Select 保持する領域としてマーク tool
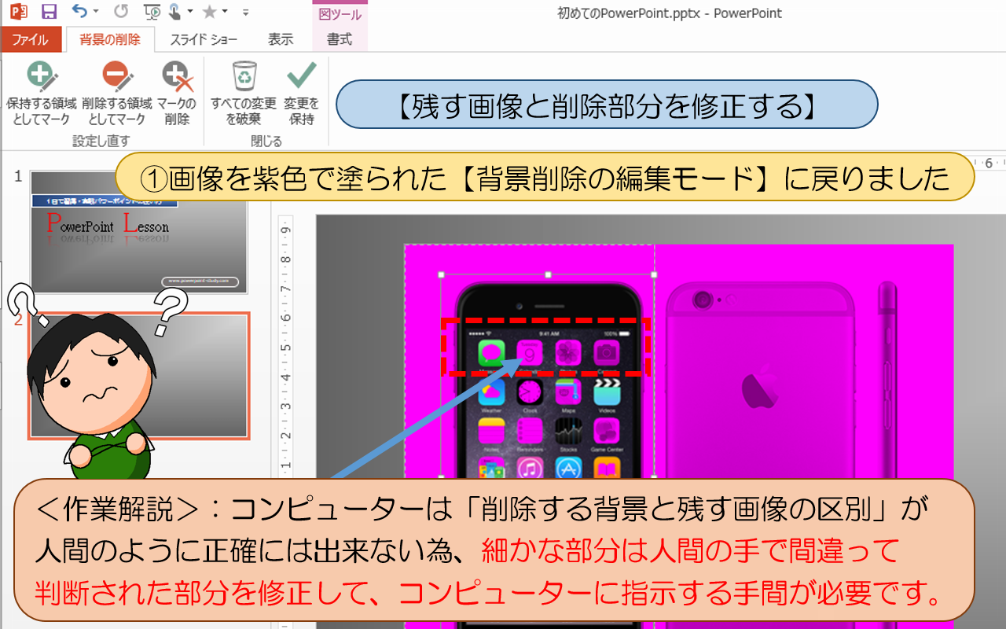Viewport: 1006px width, 629px height. [x=41, y=94]
